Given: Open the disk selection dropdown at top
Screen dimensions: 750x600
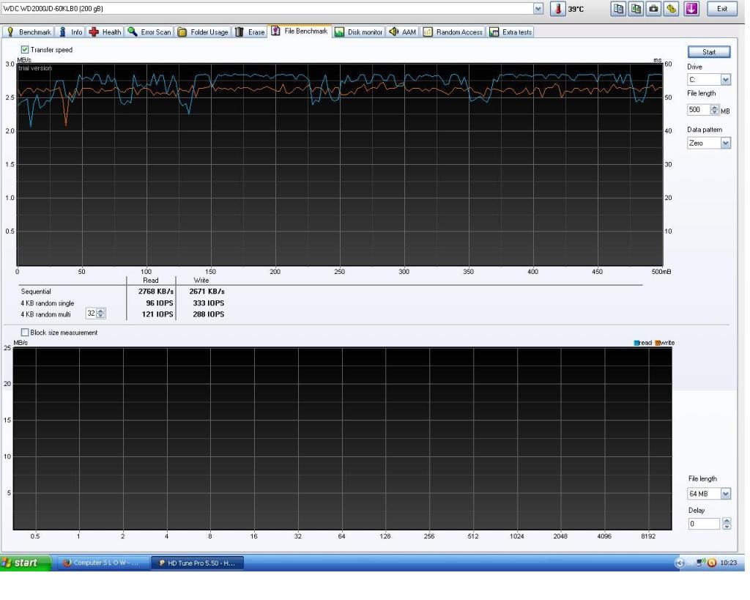Looking at the screenshot, I should tap(539, 9).
